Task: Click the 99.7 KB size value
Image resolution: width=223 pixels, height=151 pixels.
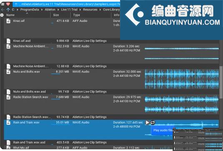Action: tap(64, 92)
